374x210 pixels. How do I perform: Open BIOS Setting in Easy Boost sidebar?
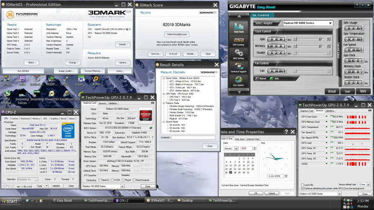click(x=239, y=55)
